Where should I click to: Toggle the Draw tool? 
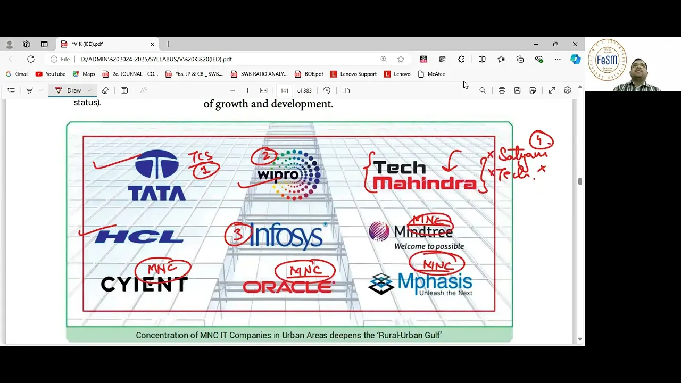[69, 90]
